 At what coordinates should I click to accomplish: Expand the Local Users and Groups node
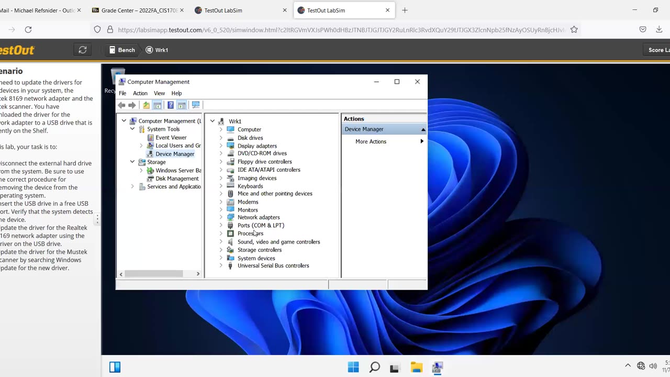(141, 146)
